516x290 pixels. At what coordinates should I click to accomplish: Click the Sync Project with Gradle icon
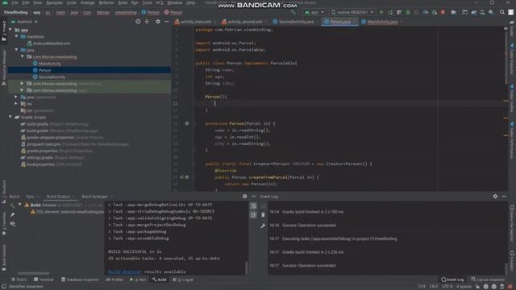pyautogui.click(x=473, y=12)
